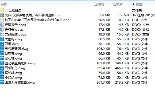Click the DWG icon beside 小齿轮.dwg
Image resolution: width=155 pixels, height=102 pixels.
pos(2,78)
